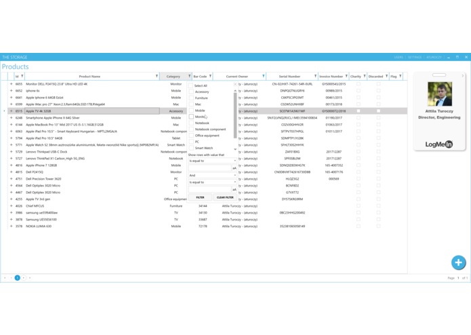Open the Bar Code column filter funnel

[210, 77]
